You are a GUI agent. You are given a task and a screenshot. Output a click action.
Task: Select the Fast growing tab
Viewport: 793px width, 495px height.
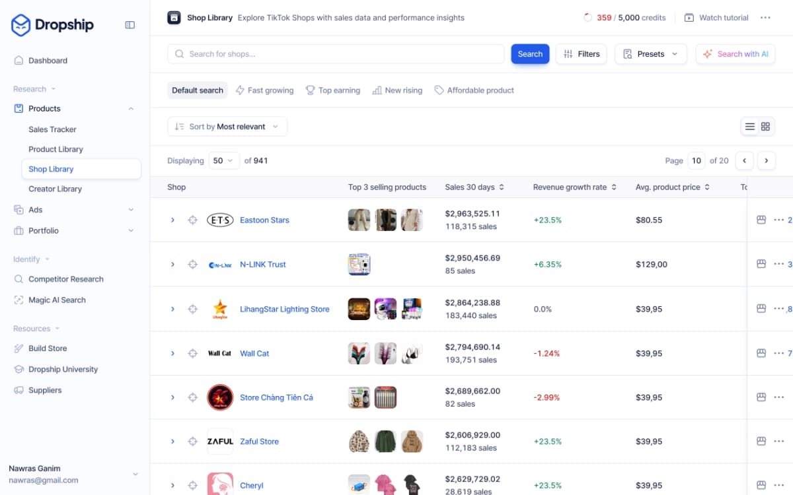264,90
